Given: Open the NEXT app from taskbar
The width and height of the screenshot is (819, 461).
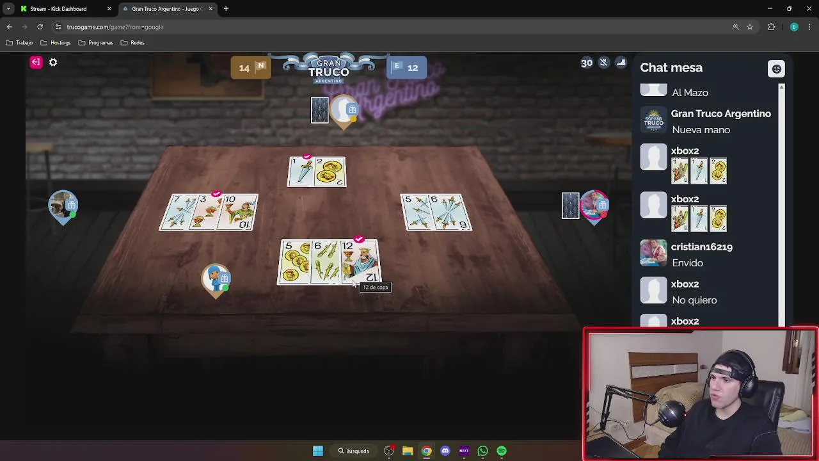Looking at the screenshot, I should [464, 451].
